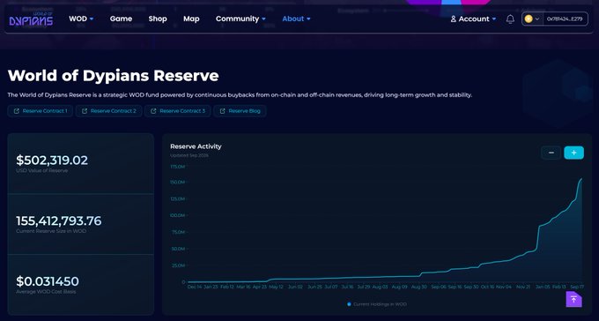Image resolution: width=599 pixels, height=321 pixels.
Task: Navigate to the Map page
Action: click(191, 19)
